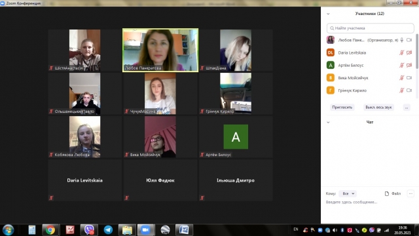Viewport: 419px width, 236px height.
Task: Select Кобякова Любовь video tile
Action: [x=84, y=137]
